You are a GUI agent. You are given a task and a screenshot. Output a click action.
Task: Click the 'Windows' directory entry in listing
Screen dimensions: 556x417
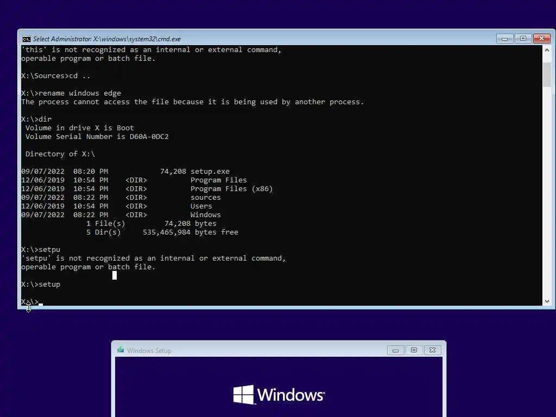(x=206, y=215)
